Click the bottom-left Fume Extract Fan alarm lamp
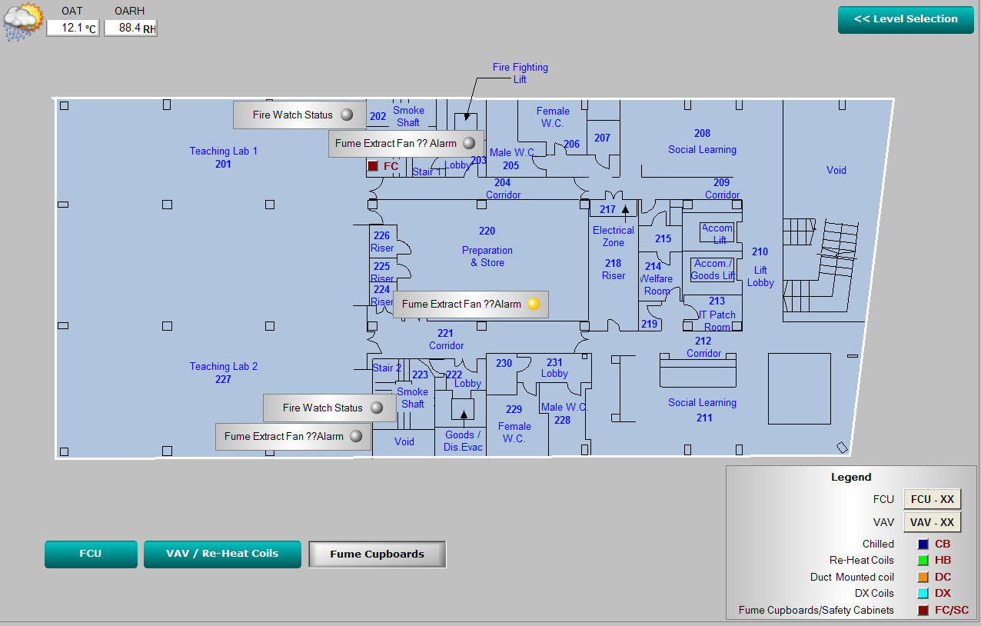 356,436
